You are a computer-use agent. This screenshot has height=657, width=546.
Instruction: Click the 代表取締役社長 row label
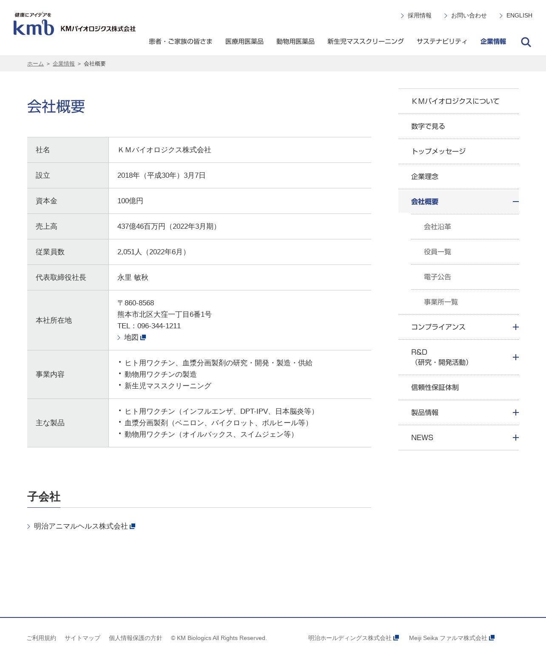61,277
